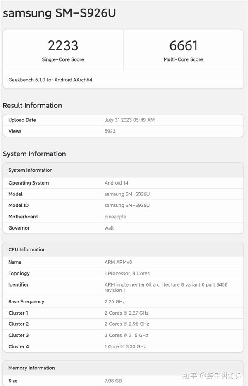The width and height of the screenshot is (248, 386).
Task: Click the Model ID value samsung SM-S926U
Action: [127, 206]
